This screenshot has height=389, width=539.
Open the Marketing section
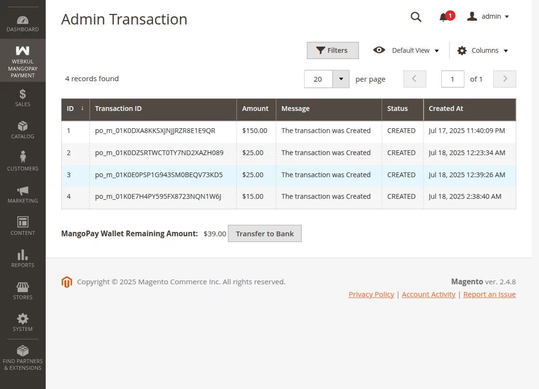point(23,193)
